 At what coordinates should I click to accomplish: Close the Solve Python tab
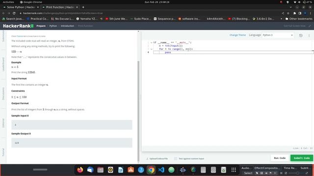click(38, 7)
